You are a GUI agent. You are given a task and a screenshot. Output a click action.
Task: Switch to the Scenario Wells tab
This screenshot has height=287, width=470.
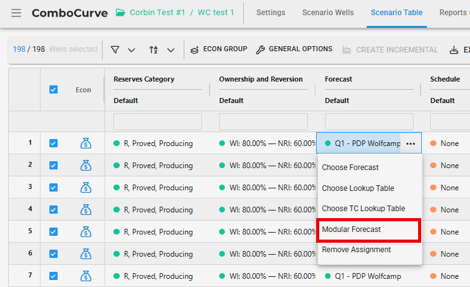327,13
